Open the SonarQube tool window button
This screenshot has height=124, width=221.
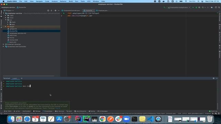coord(48,111)
